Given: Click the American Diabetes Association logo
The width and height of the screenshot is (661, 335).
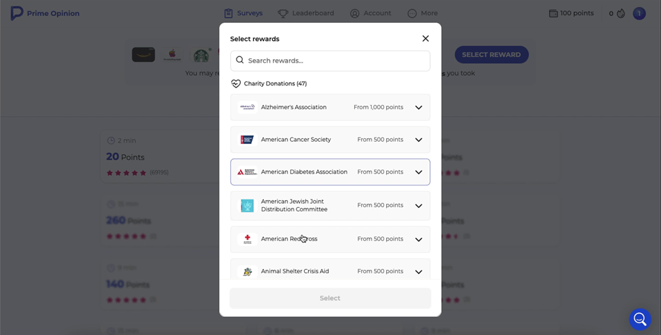Looking at the screenshot, I should click(248, 172).
